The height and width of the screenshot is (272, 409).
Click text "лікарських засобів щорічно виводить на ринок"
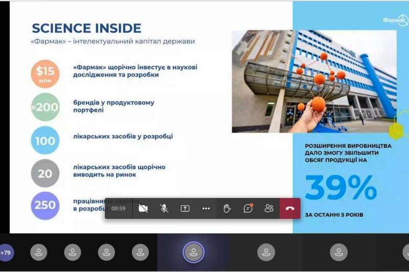(x=119, y=171)
